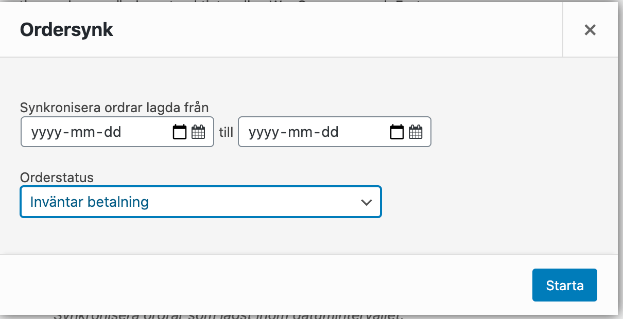The image size is (623, 319).
Task: Click the Orderstatus field label
Action: 57,178
